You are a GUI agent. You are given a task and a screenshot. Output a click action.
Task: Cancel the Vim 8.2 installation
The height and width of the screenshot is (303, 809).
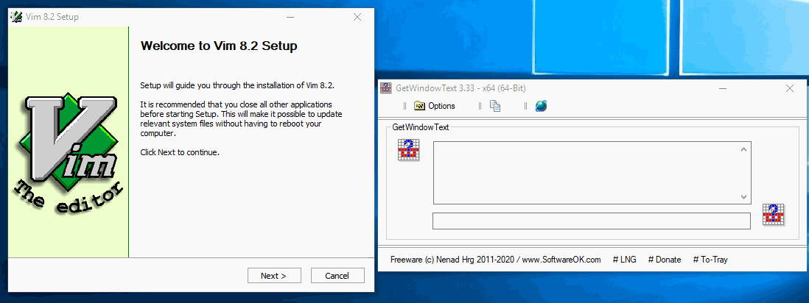[337, 276]
